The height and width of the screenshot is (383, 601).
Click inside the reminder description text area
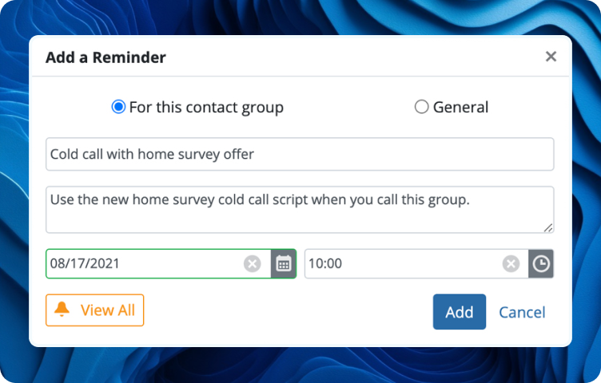(300, 209)
